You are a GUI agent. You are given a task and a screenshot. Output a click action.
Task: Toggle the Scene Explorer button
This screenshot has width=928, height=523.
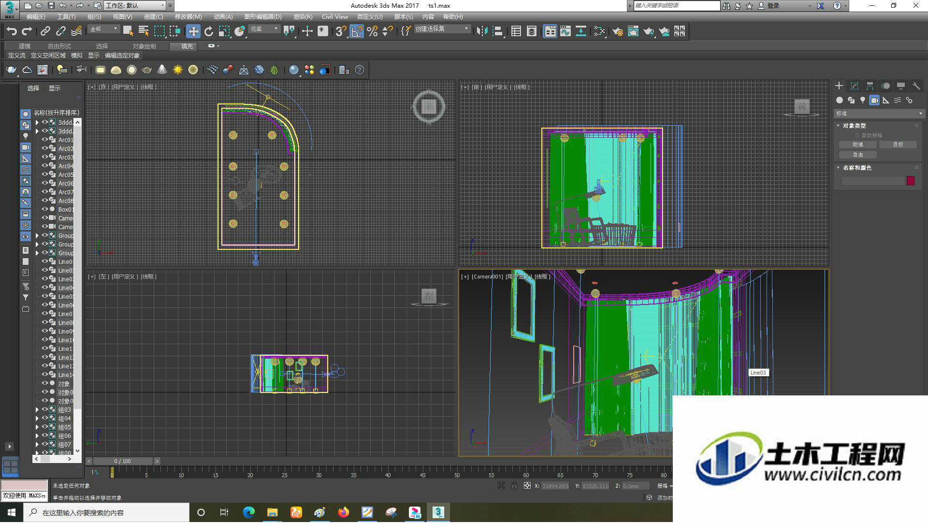click(516, 31)
